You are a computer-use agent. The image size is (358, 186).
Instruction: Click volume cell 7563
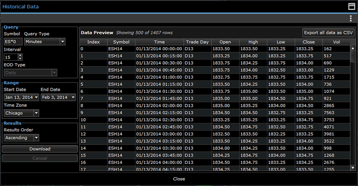point(336,113)
